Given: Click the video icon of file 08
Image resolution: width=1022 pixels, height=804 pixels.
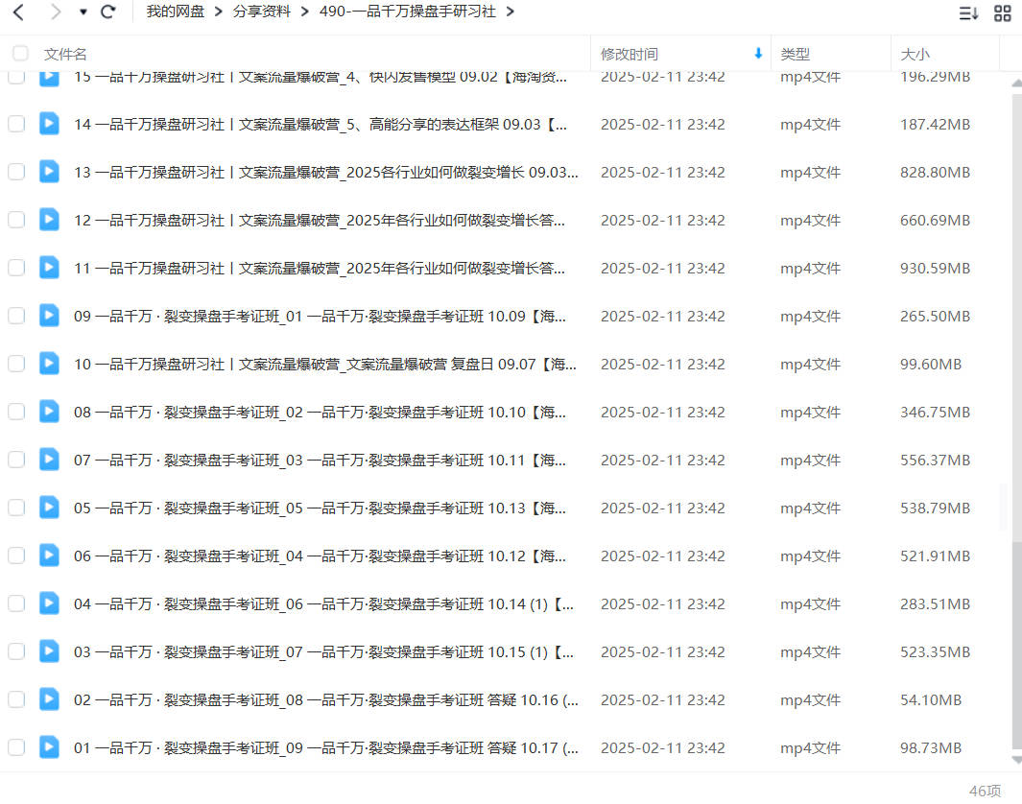Looking at the screenshot, I should pyautogui.click(x=49, y=412).
